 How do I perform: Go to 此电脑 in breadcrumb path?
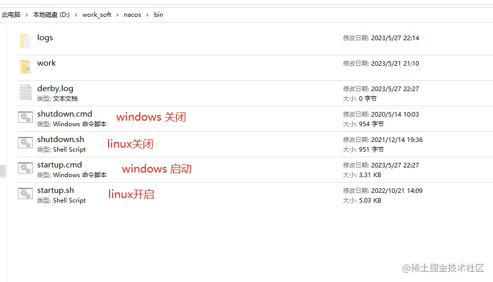pos(11,14)
